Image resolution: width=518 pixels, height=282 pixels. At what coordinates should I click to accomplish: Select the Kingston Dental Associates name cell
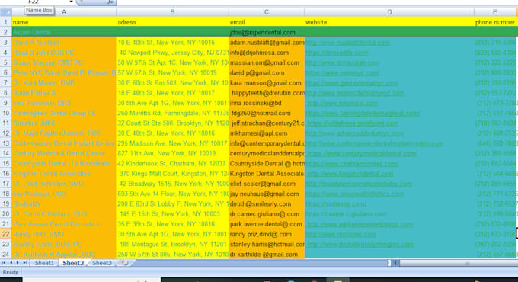64,174
